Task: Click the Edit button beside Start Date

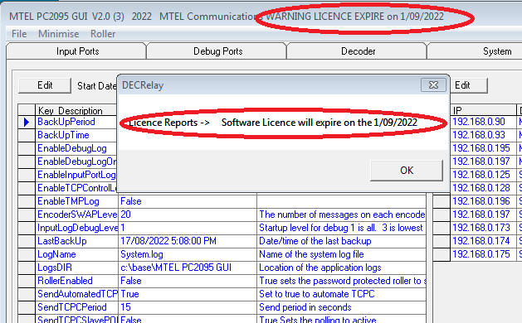Action: [x=45, y=85]
